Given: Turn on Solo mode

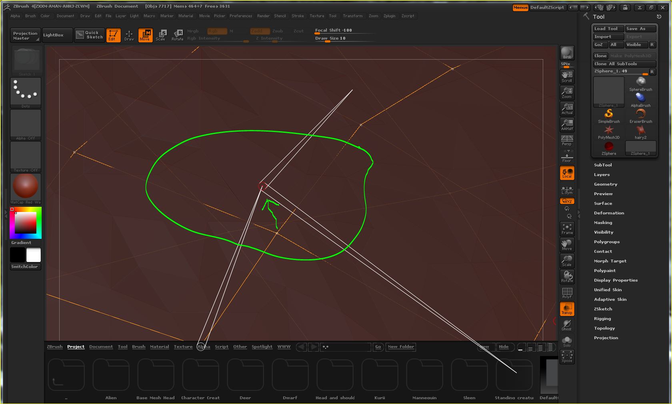Looking at the screenshot, I should point(566,340).
